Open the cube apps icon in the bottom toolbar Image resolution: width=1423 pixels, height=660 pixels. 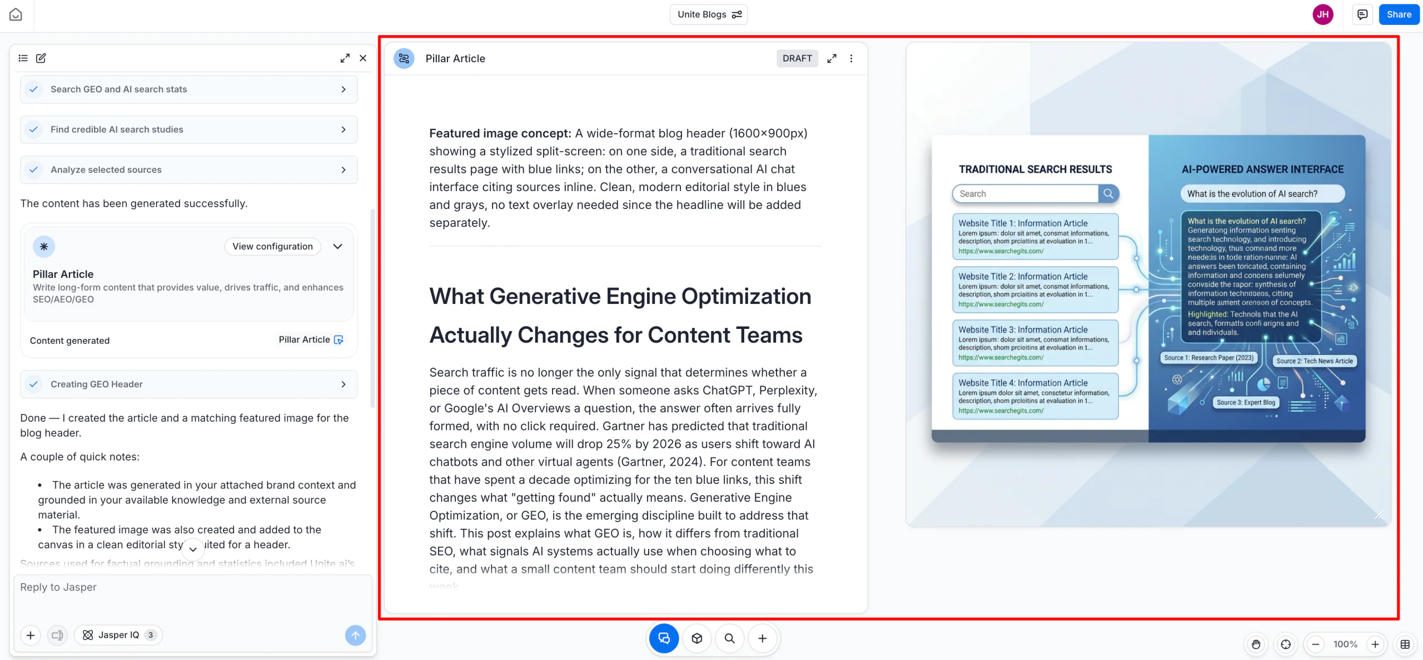697,638
